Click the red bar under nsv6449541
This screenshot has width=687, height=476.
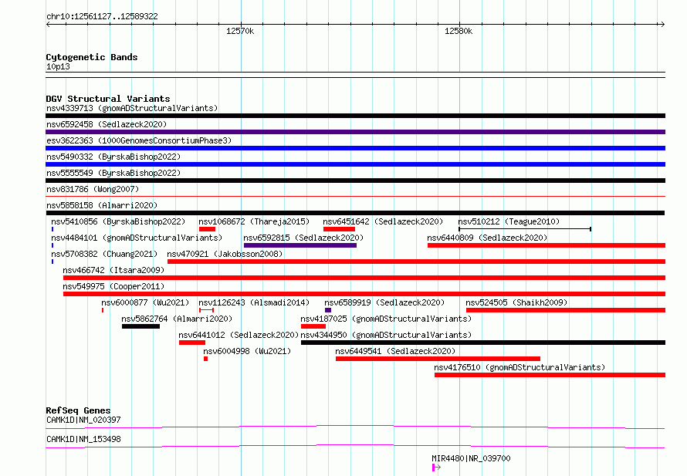coord(438,359)
